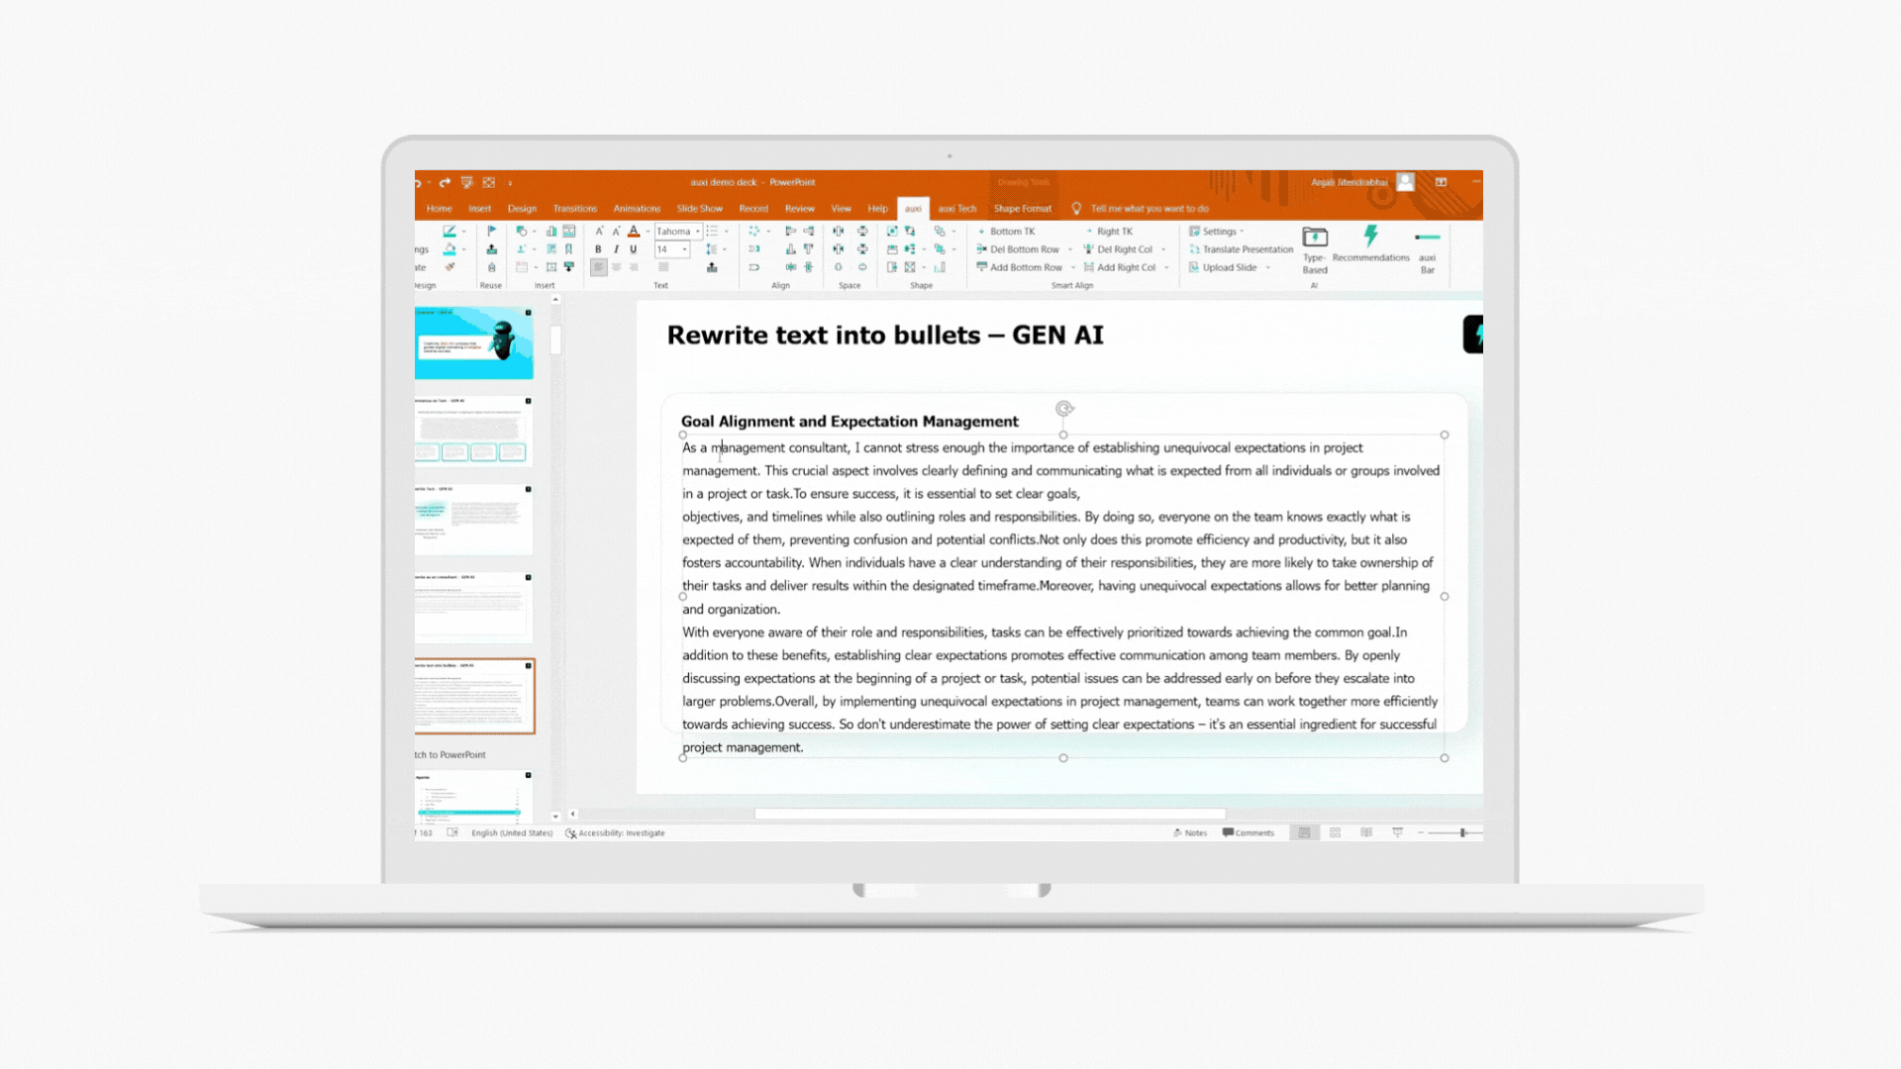1901x1069 pixels.
Task: Open the Tahoma font name dropdown
Action: (x=698, y=232)
